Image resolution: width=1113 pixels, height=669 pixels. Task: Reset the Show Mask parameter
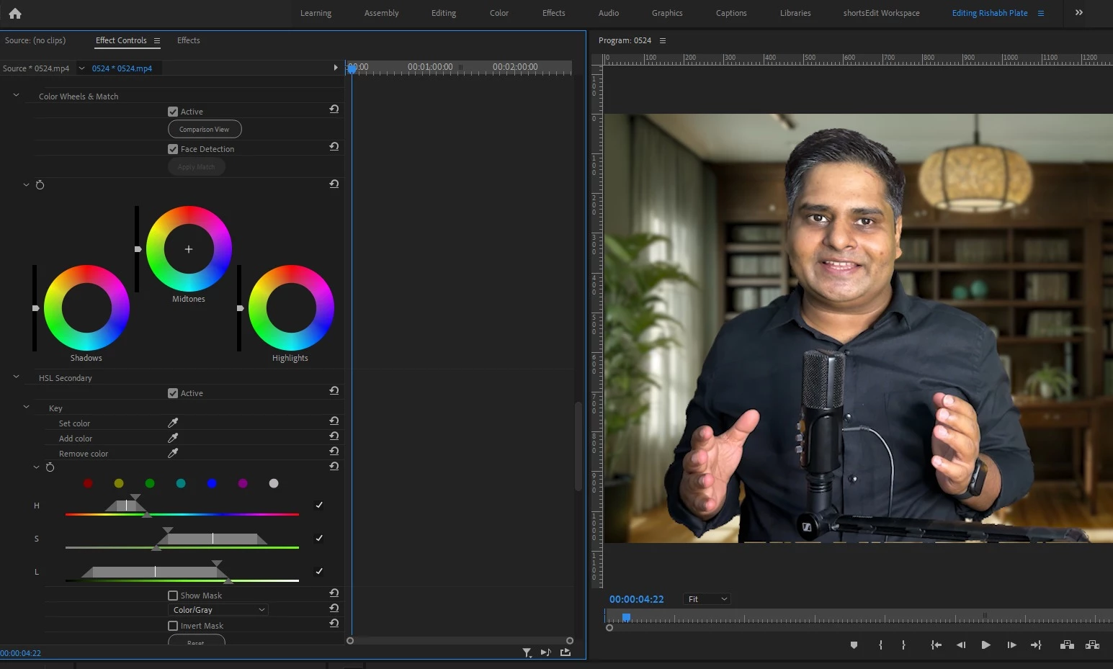[x=334, y=593]
